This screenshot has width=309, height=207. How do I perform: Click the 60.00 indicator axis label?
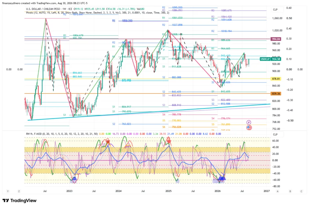[x=275, y=141]
